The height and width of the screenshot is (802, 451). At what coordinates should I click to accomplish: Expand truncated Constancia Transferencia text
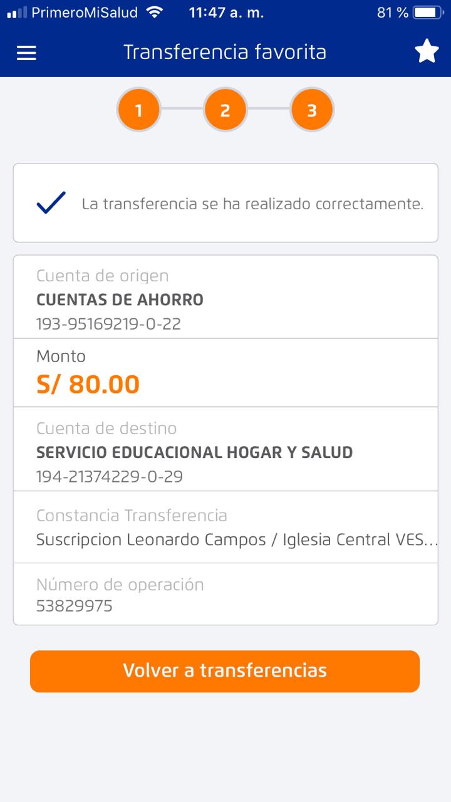click(242, 539)
